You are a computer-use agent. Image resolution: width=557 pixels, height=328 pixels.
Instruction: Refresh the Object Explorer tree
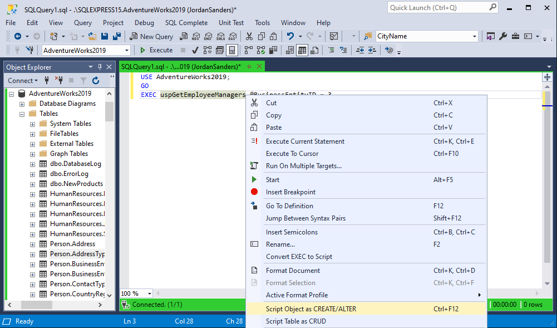96,81
